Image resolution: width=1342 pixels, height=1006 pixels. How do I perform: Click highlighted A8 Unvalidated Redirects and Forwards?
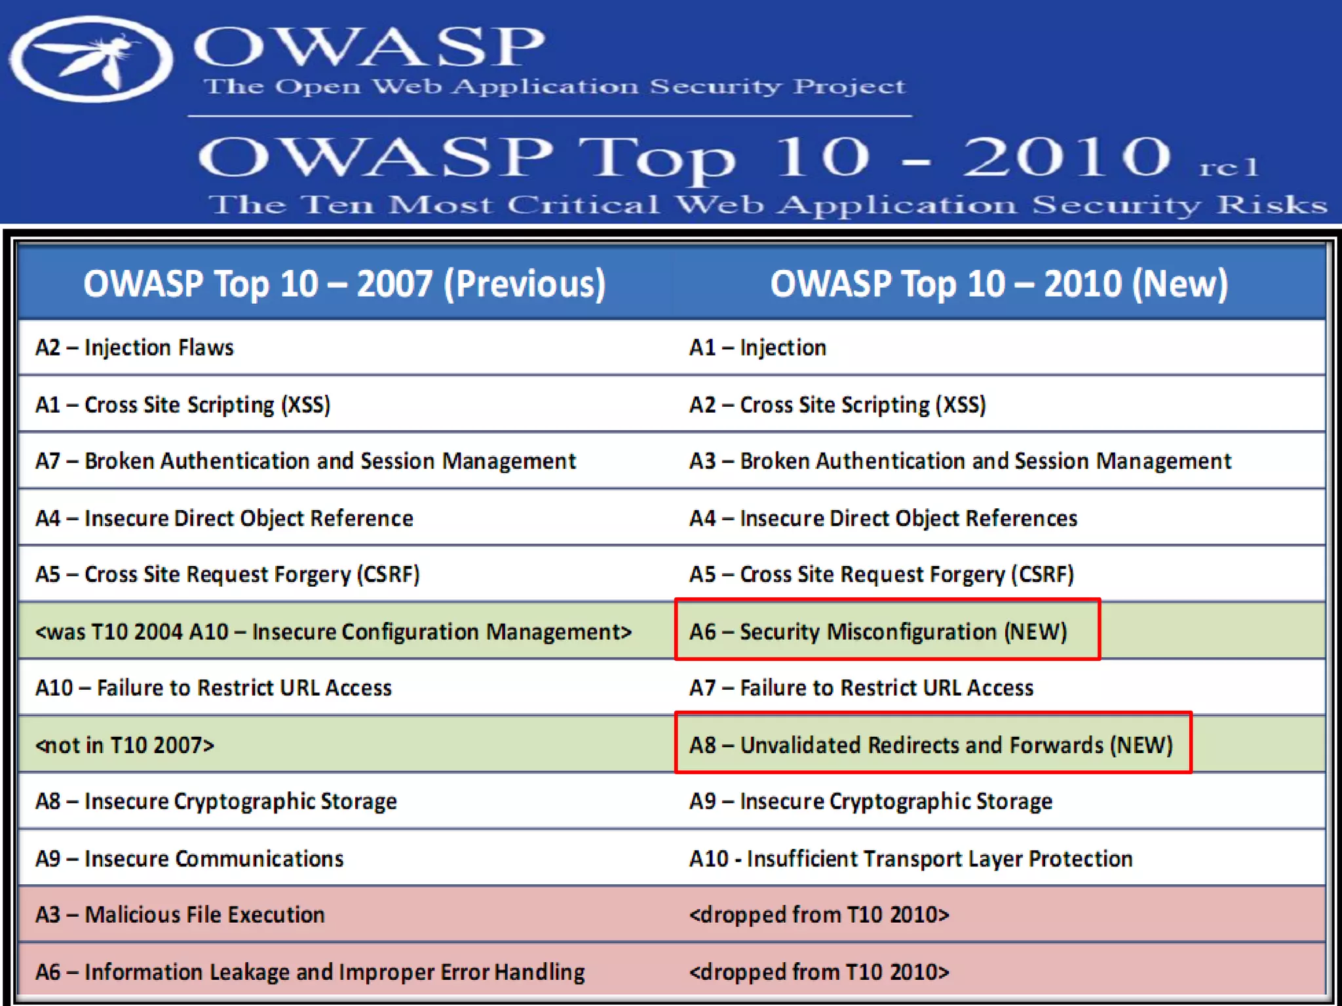coord(932,743)
